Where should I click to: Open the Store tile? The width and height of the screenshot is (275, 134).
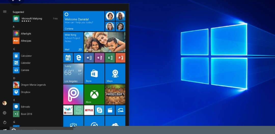[94, 74]
